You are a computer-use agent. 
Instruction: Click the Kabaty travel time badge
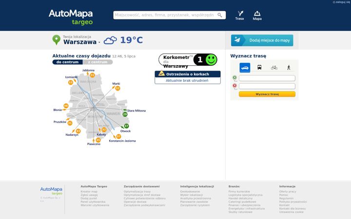[x=104, y=130]
